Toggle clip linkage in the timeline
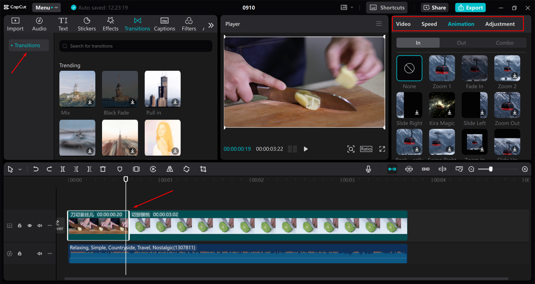 click(425, 169)
